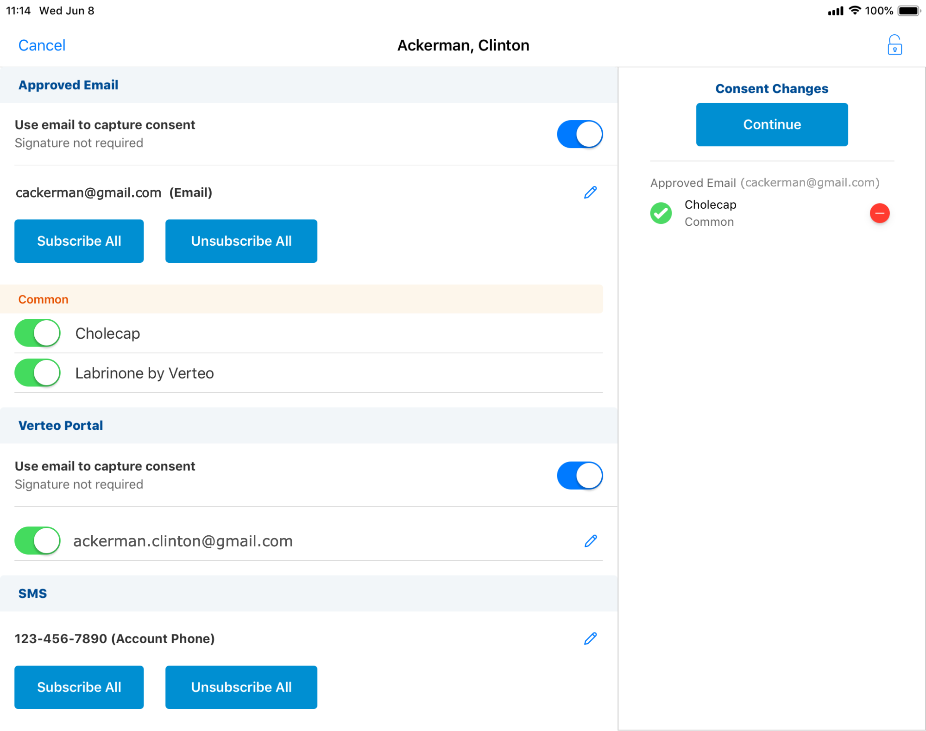Cancel the consent capture screen
Screen dimensions: 926x731
[42, 45]
